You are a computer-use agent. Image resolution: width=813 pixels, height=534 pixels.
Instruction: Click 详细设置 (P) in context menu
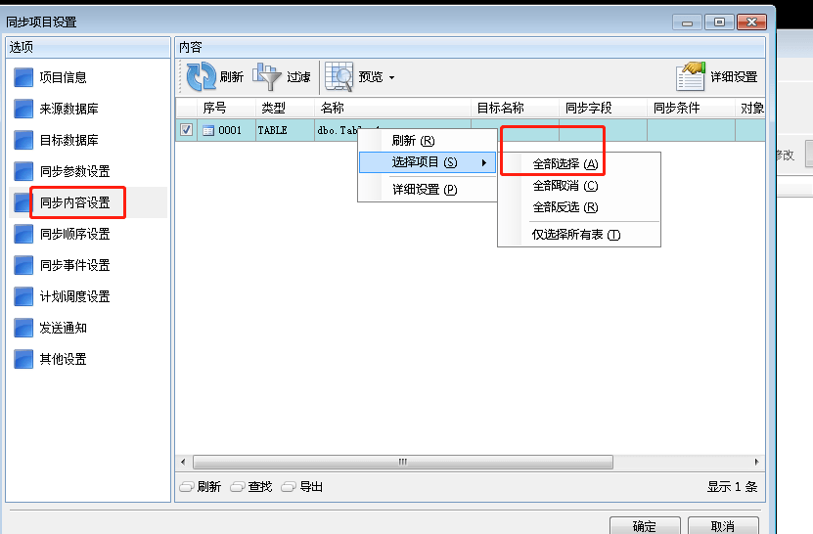[425, 189]
